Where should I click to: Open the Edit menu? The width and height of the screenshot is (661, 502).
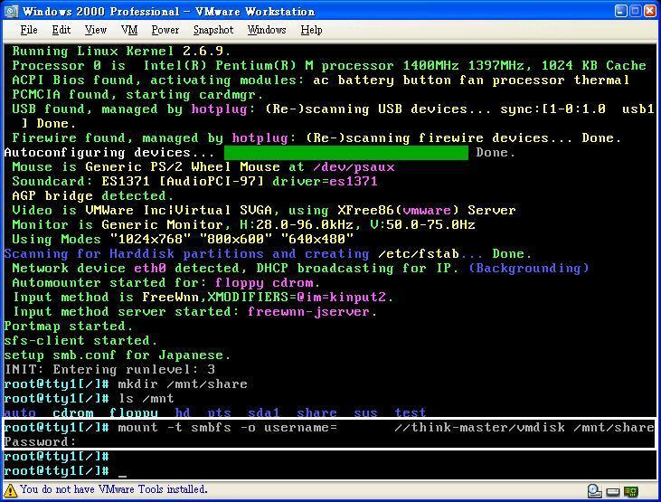click(x=61, y=30)
